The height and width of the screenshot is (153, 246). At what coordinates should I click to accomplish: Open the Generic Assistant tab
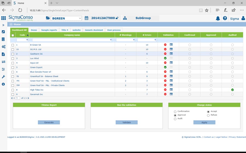[x=94, y=30]
